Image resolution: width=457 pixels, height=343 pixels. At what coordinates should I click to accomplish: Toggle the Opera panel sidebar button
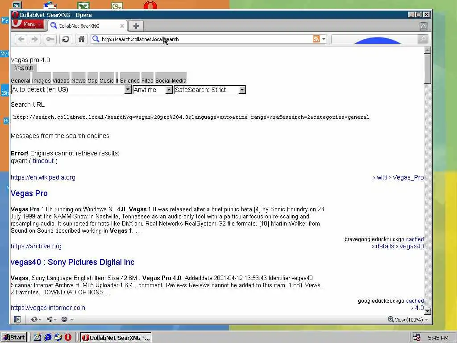pyautogui.click(x=17, y=319)
